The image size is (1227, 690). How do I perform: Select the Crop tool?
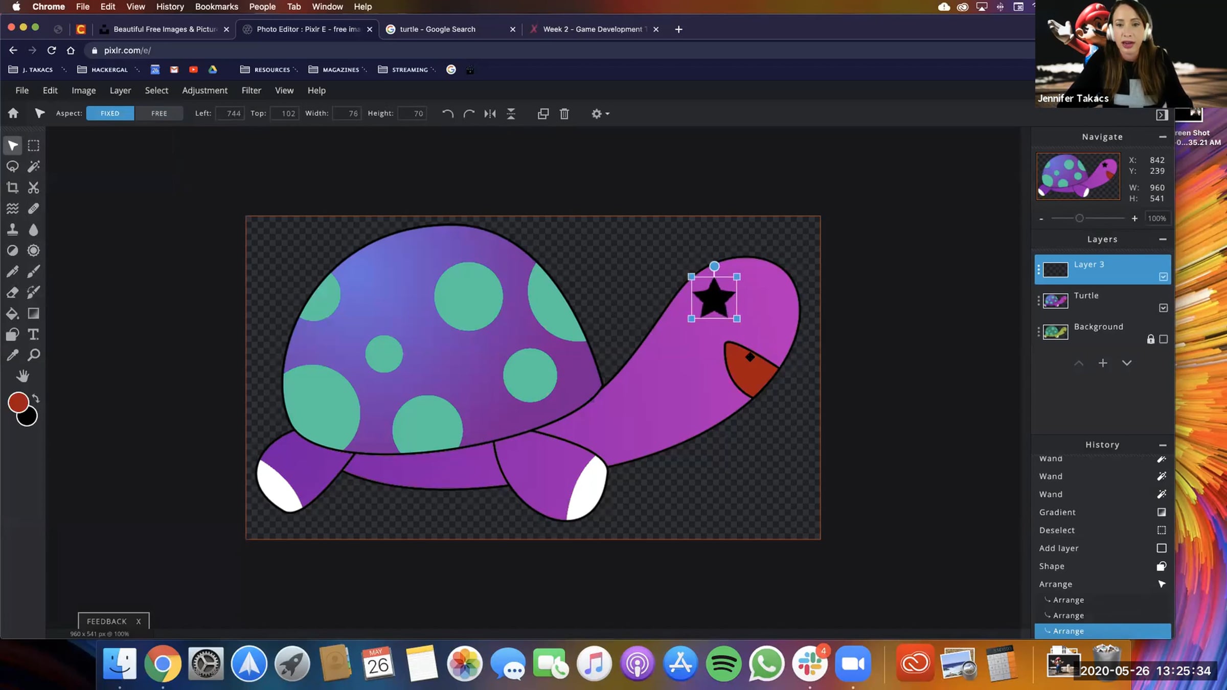[x=13, y=188]
